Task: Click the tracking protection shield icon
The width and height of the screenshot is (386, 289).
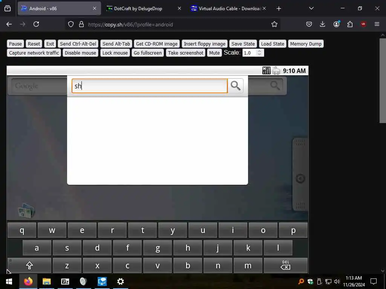Action: [x=71, y=24]
